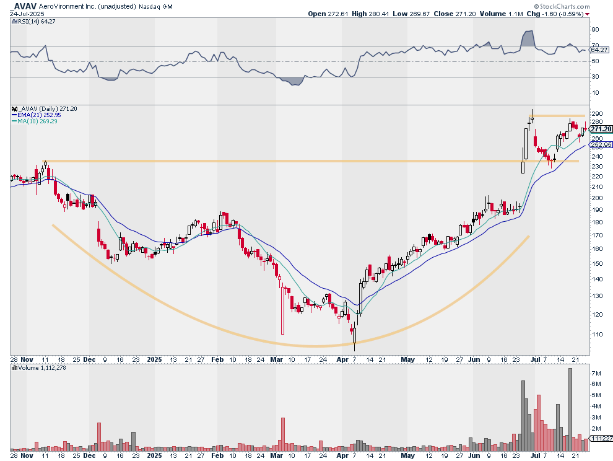The image size is (613, 461).
Task: Click the red down-arrow change indicator
Action: pos(587,14)
